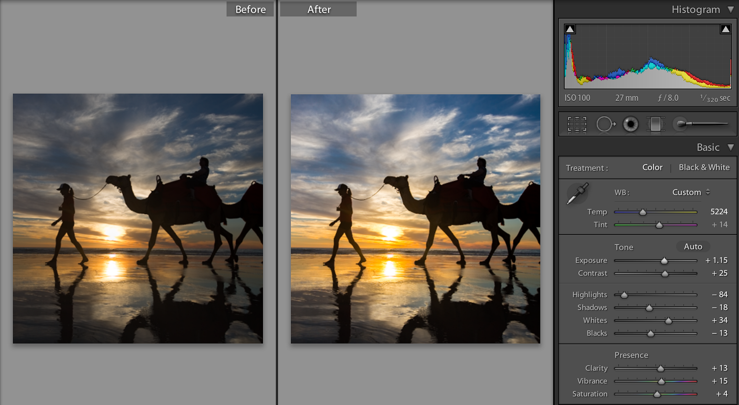The width and height of the screenshot is (739, 405).
Task: Click the Tint value + 14
Action: click(x=719, y=224)
